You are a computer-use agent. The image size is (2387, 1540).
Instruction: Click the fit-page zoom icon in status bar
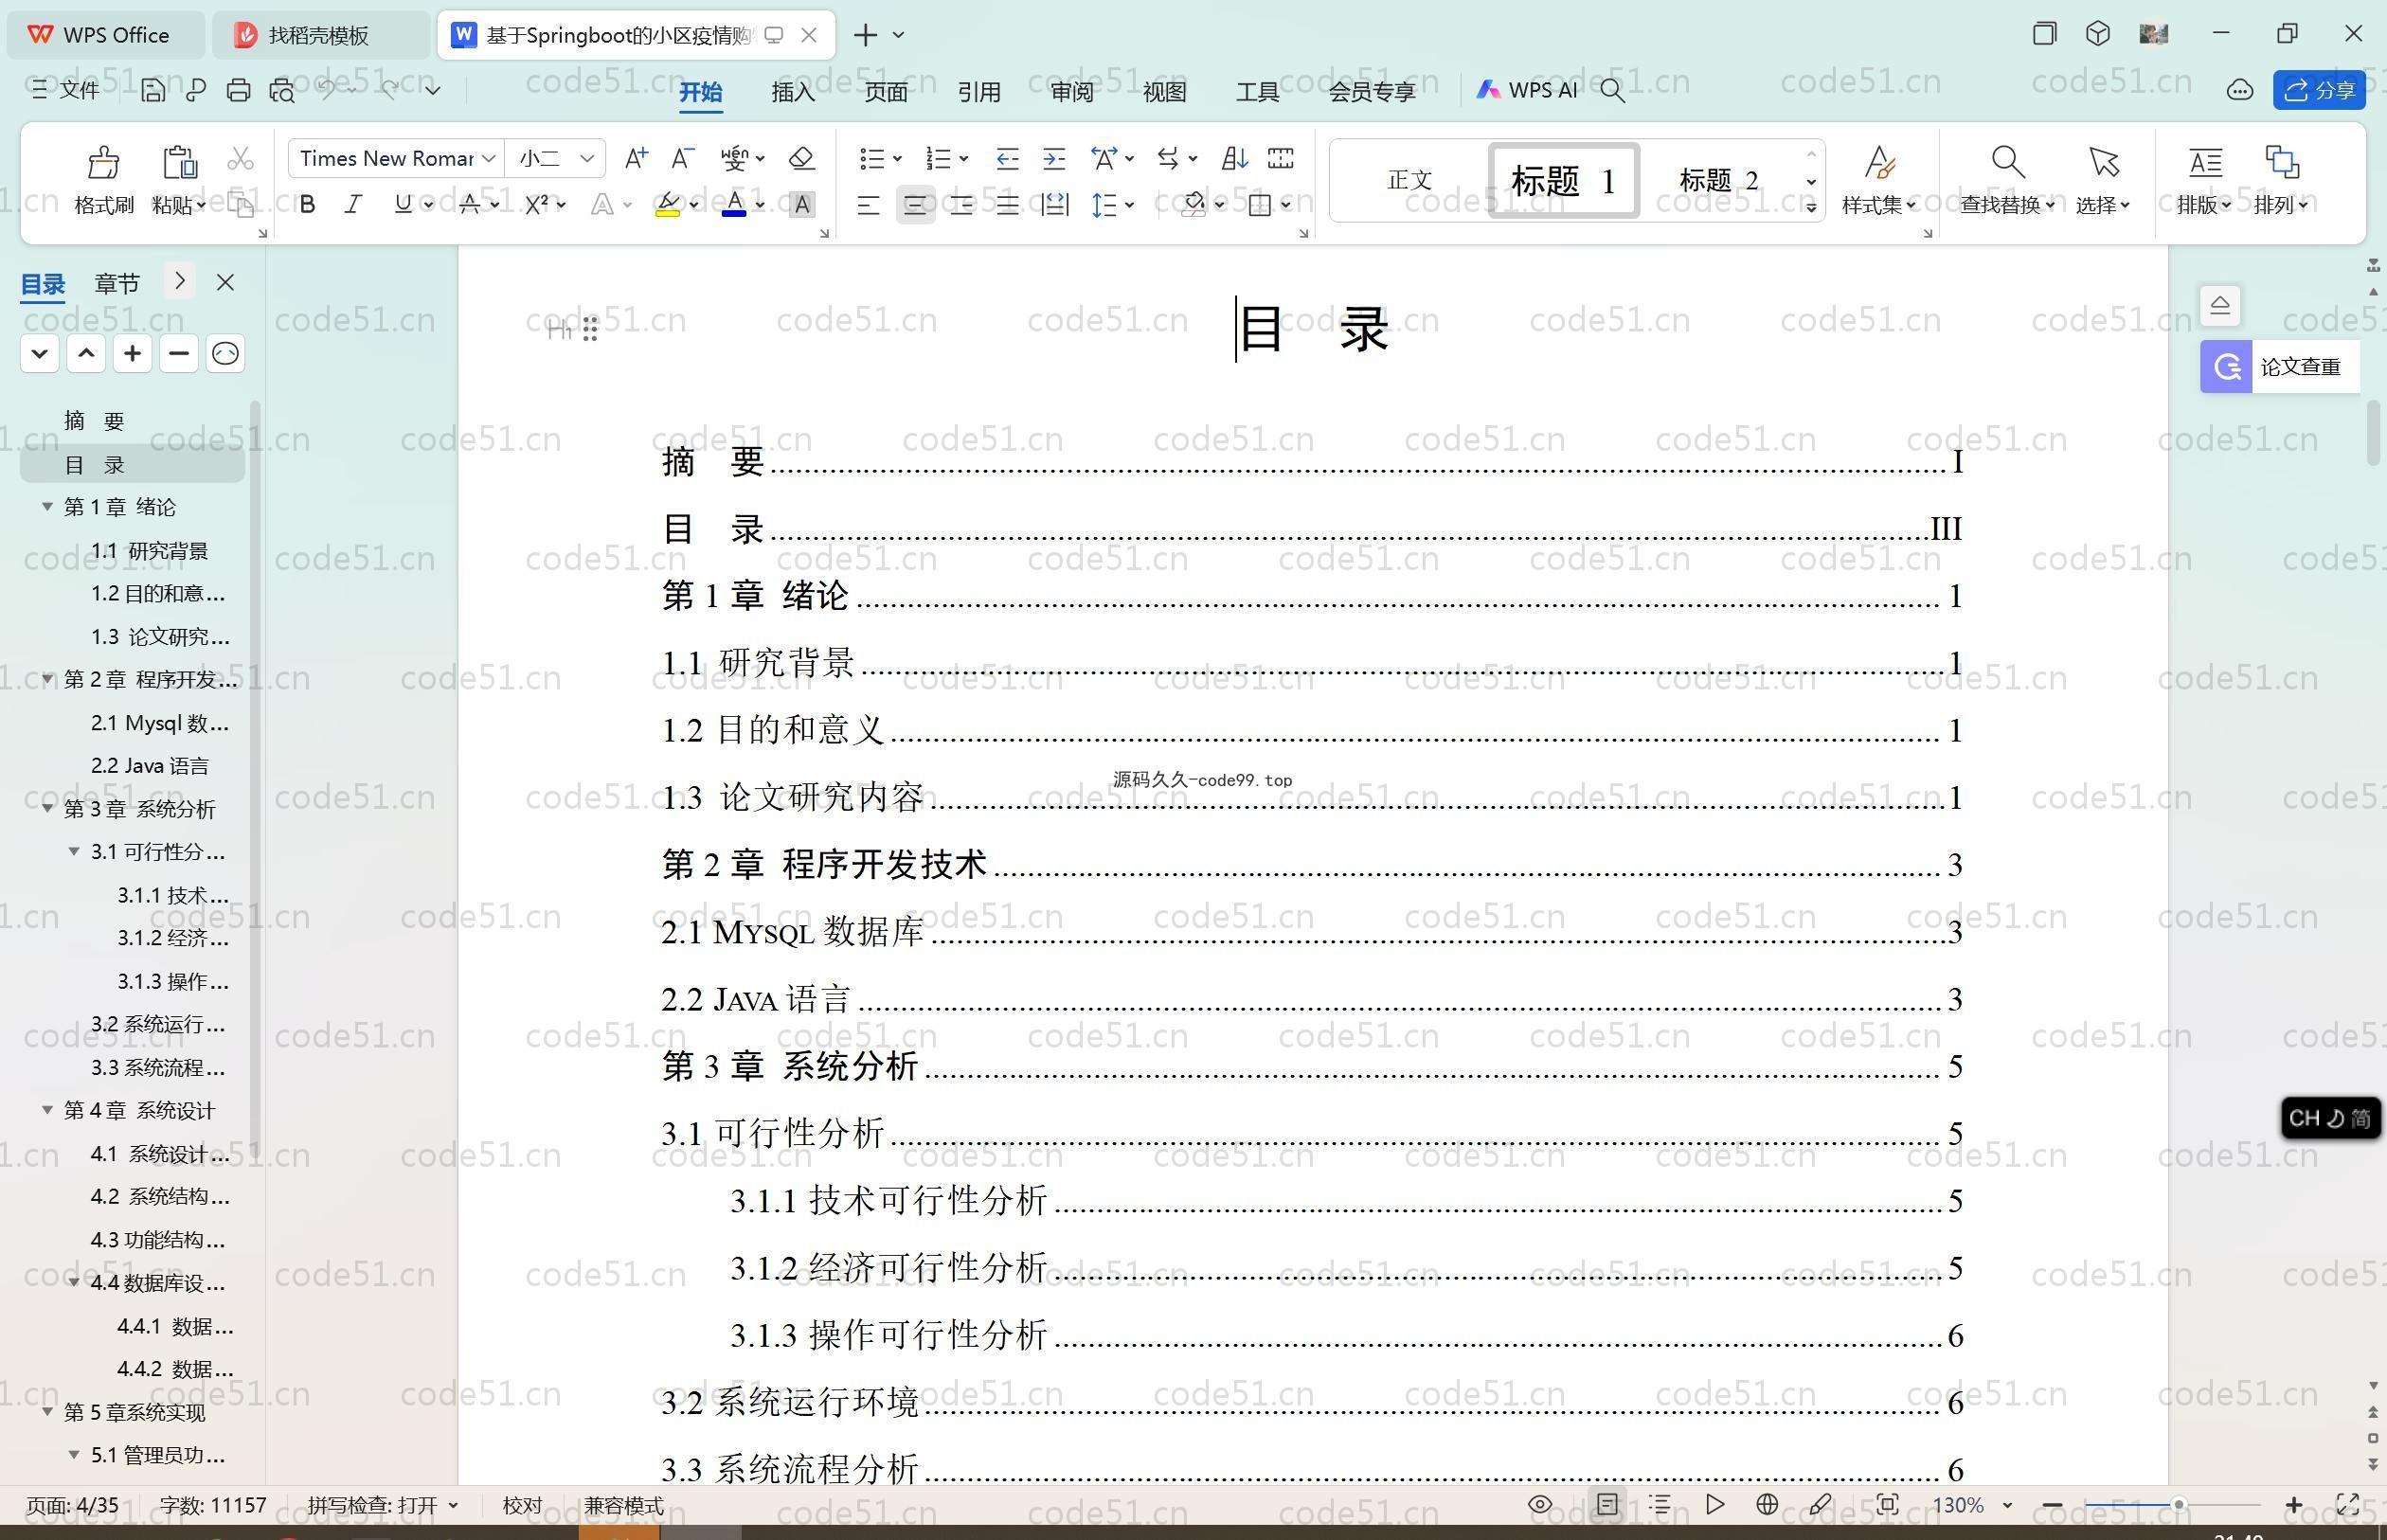pyautogui.click(x=1887, y=1504)
